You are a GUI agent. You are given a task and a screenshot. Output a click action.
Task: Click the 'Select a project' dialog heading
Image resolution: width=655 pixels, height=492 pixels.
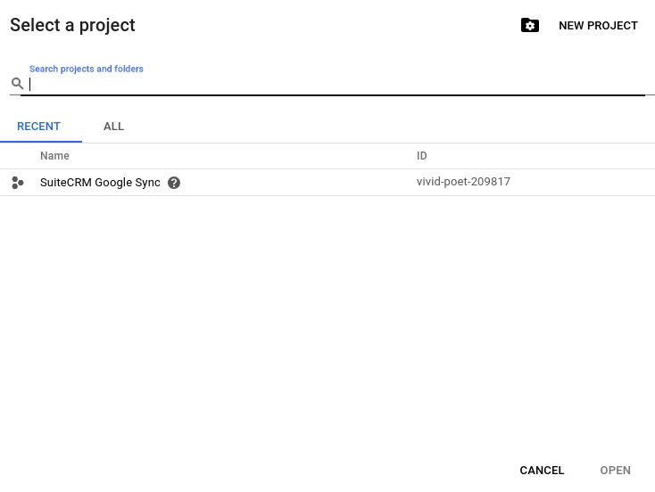coord(72,25)
